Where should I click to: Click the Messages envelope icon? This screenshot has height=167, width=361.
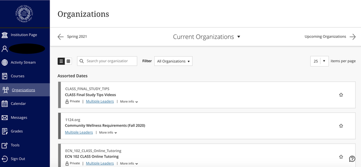tap(5, 117)
